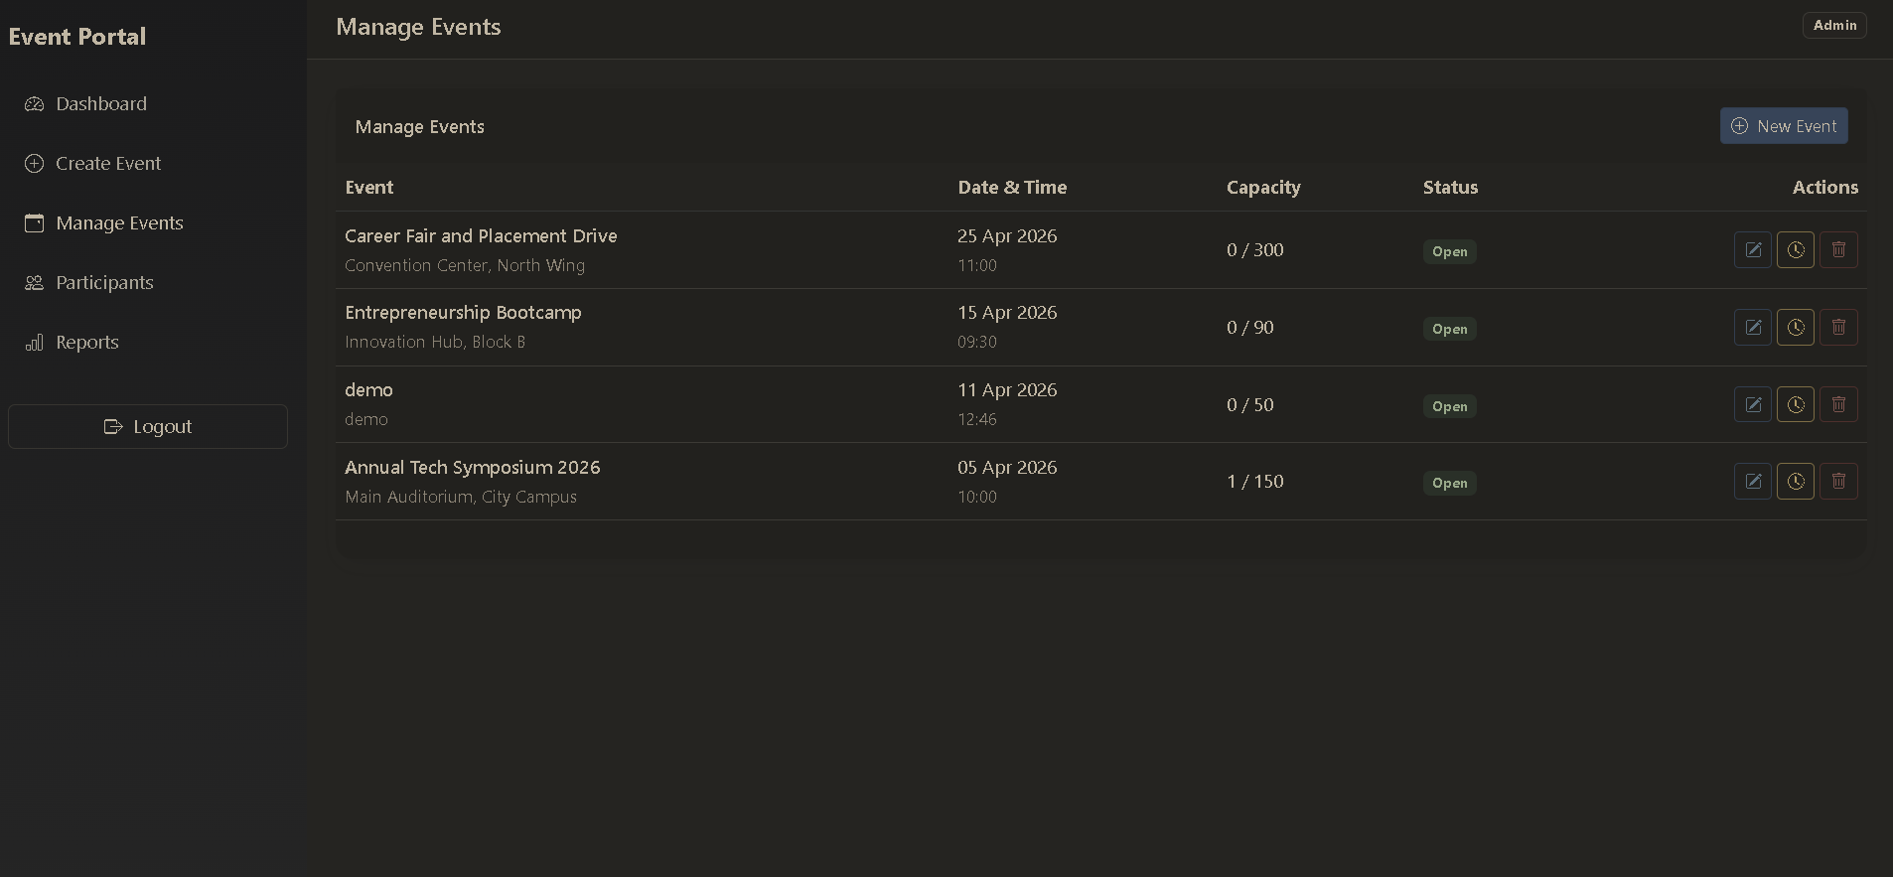
Task: Click the Date & Time column header
Action: [1012, 188]
